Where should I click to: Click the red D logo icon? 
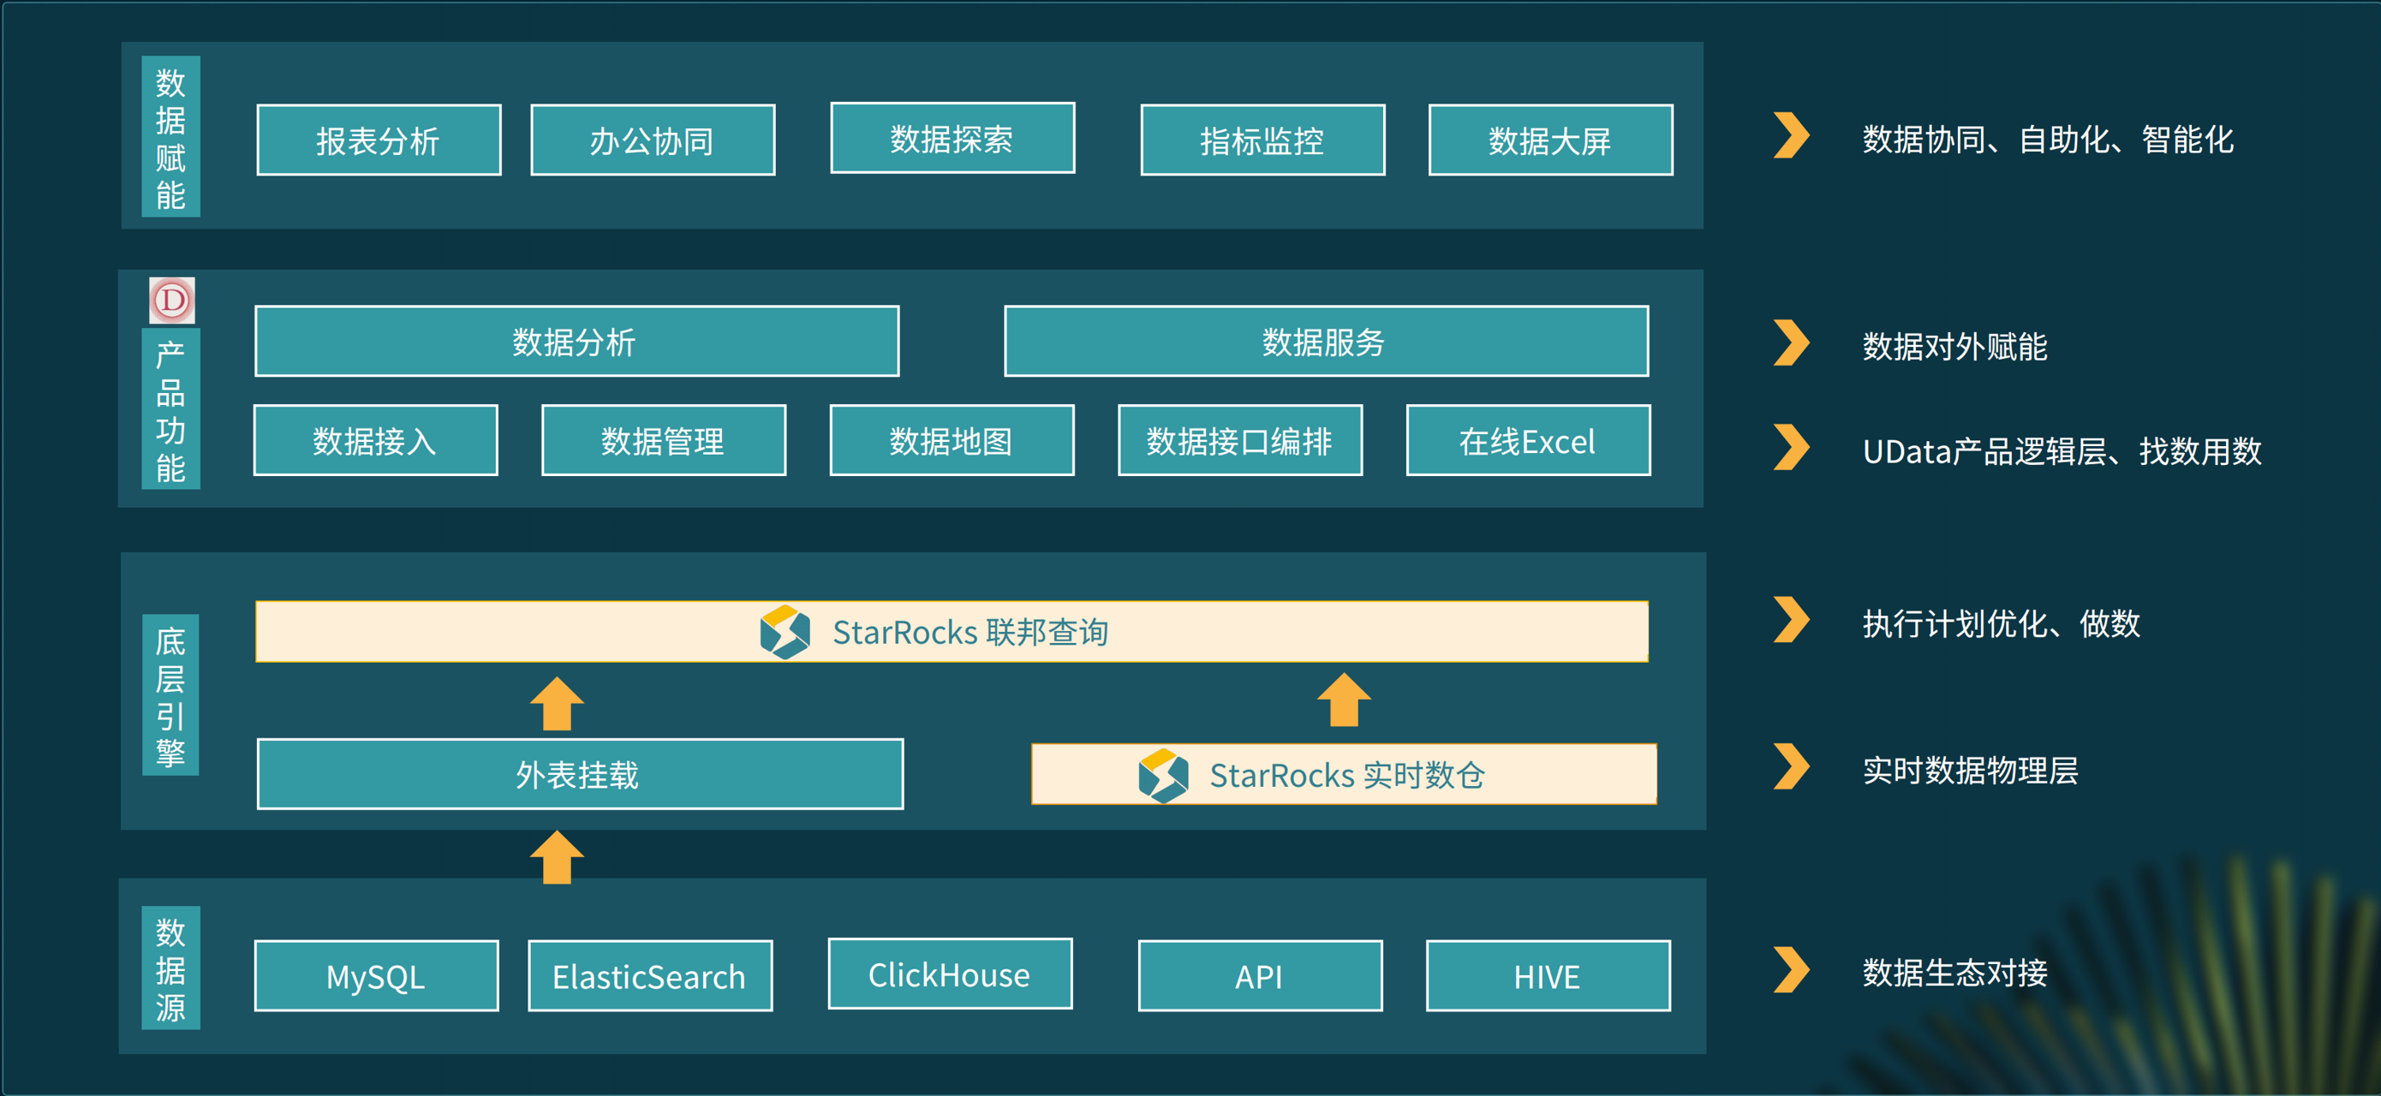(x=172, y=301)
